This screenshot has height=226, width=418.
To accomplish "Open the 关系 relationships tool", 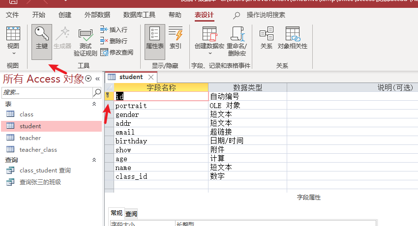I will [x=267, y=38].
